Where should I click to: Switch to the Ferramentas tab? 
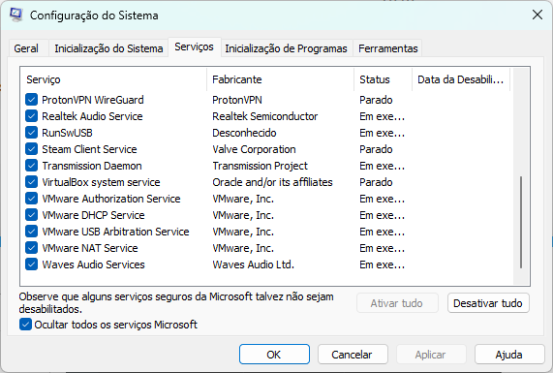(388, 48)
